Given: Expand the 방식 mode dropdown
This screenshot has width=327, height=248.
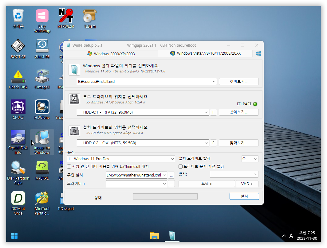Looking at the screenshot, I should click(255, 174).
